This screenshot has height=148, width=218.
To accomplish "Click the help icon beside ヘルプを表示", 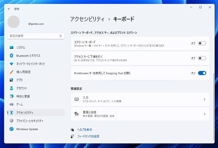I will [72, 130].
